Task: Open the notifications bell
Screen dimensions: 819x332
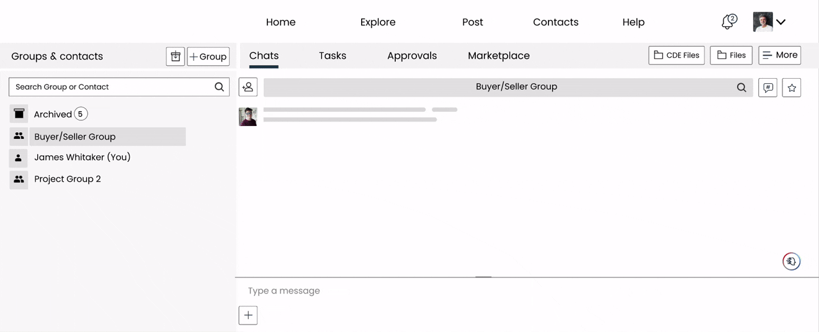Action: (728, 22)
